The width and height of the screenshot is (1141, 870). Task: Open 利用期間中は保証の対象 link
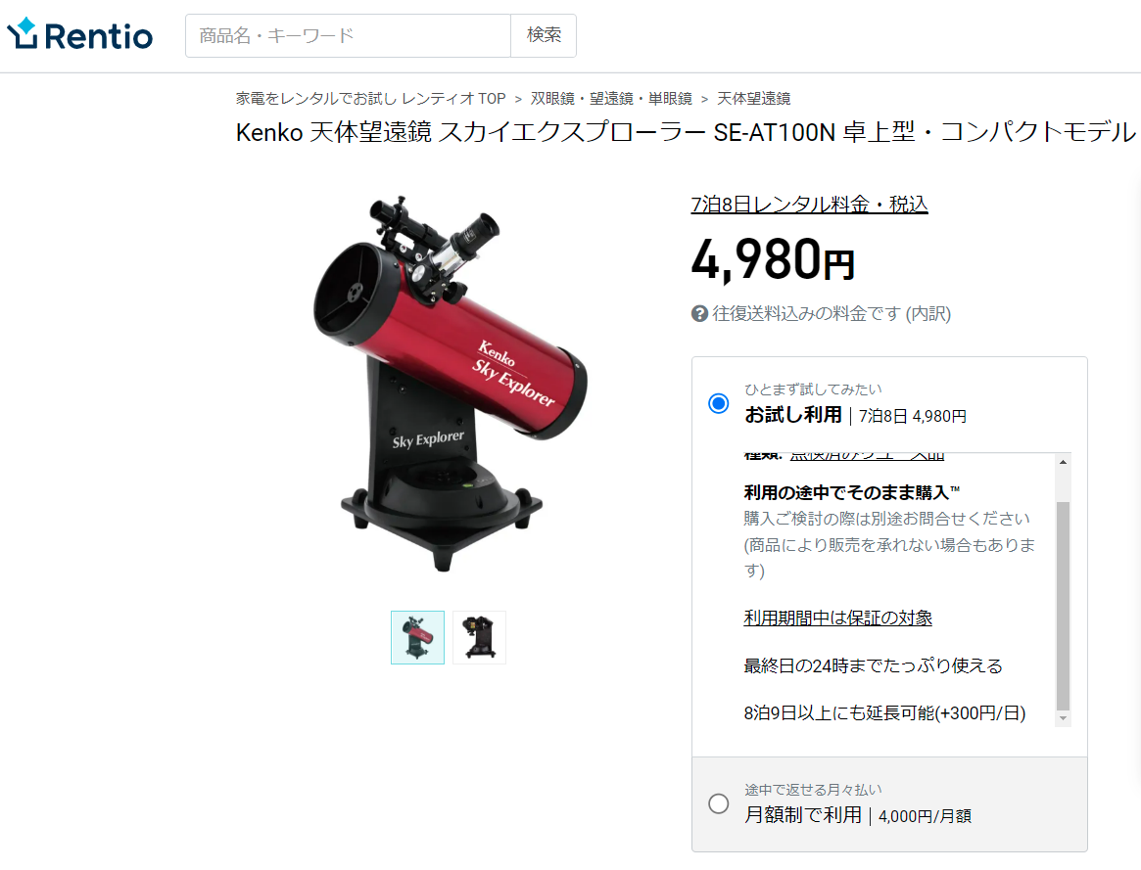[837, 618]
